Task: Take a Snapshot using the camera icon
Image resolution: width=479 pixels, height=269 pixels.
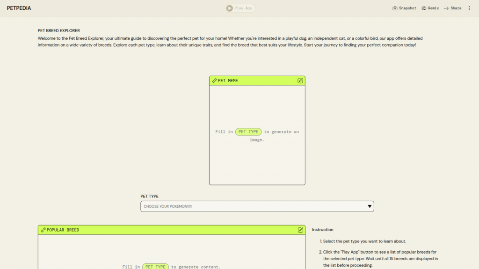Action: pos(395,8)
